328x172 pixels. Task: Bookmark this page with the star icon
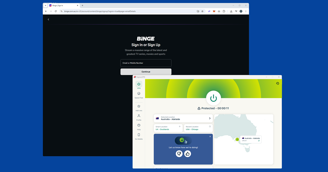(x=203, y=11)
